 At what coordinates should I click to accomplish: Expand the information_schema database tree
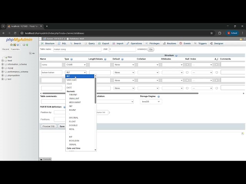(3, 64)
